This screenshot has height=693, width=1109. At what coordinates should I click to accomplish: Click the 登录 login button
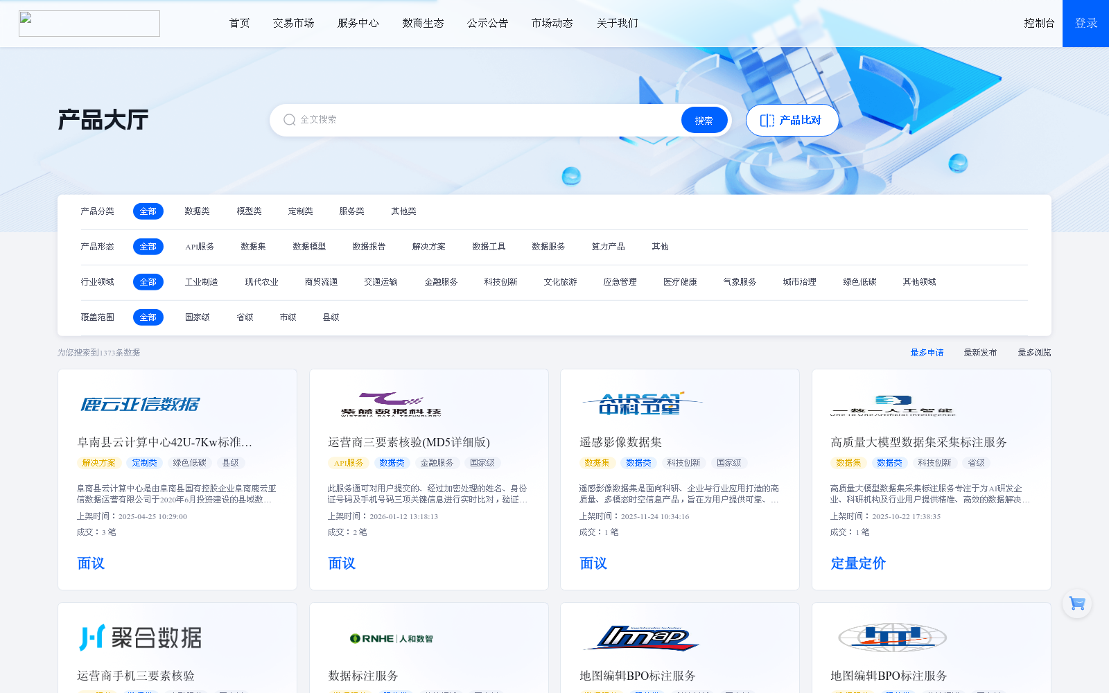click(1086, 24)
